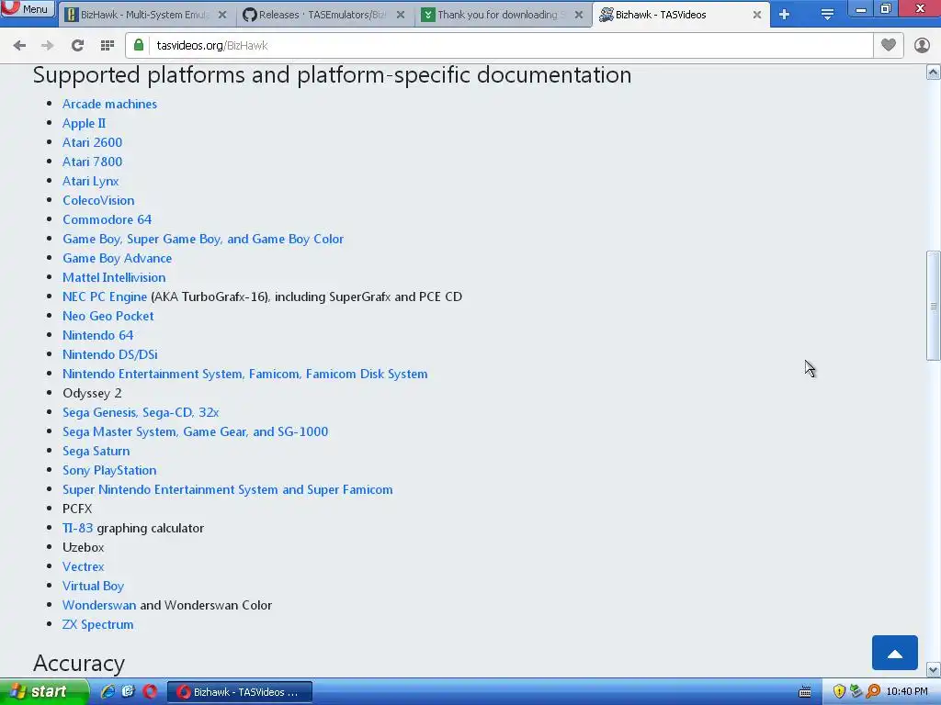The height and width of the screenshot is (705, 941).
Task: Open the ZX Spectrum link
Action: pos(97,624)
